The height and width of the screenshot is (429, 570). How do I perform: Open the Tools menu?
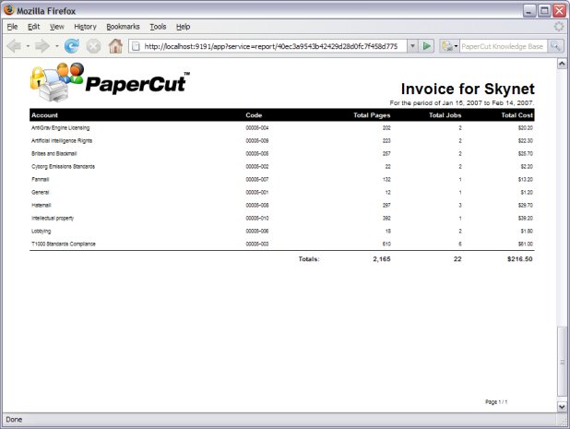(x=158, y=27)
